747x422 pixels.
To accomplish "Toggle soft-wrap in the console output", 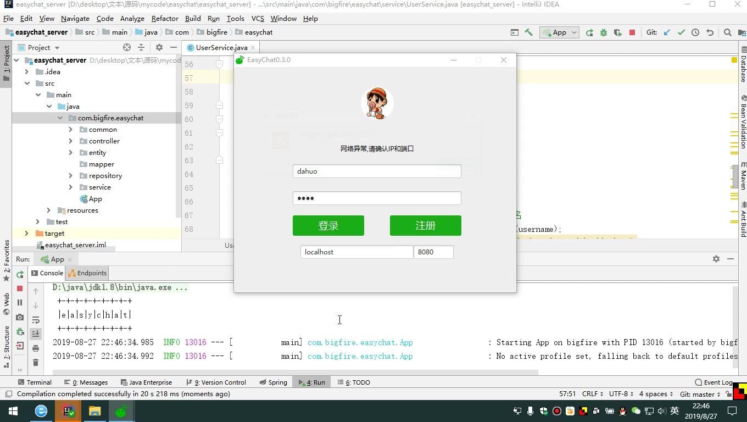I will [36, 319].
